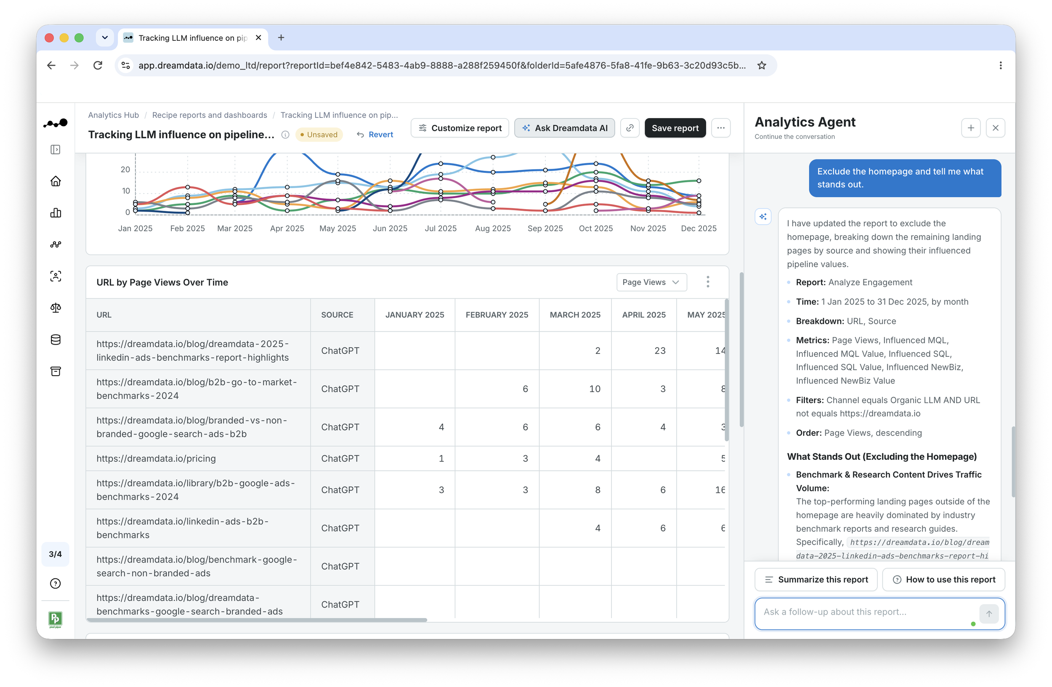Image resolution: width=1052 pixels, height=687 pixels.
Task: Go to Analytics Hub breadcrumb
Action: [x=113, y=115]
